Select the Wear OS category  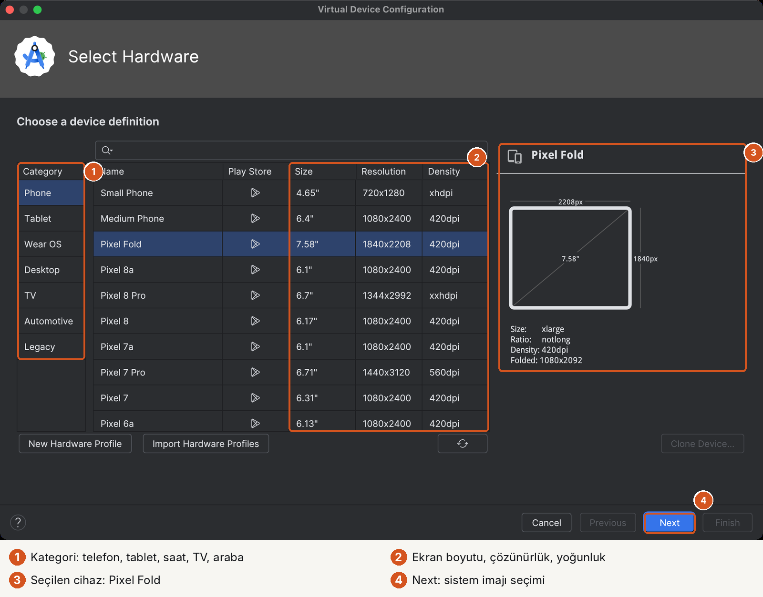[52, 244]
